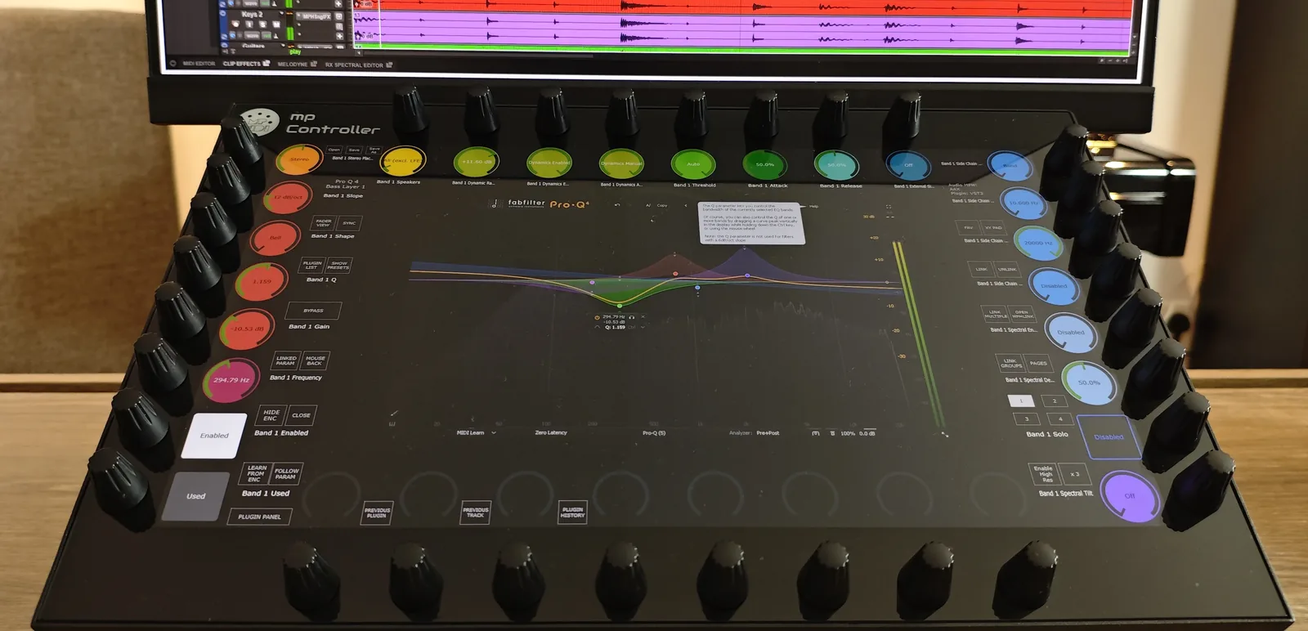The image size is (1308, 631).
Task: Toggle the Side Chain Disabled dial
Action: 1054,287
